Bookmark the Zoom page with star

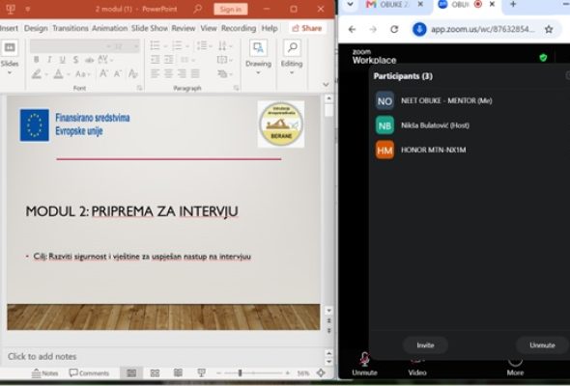point(549,29)
